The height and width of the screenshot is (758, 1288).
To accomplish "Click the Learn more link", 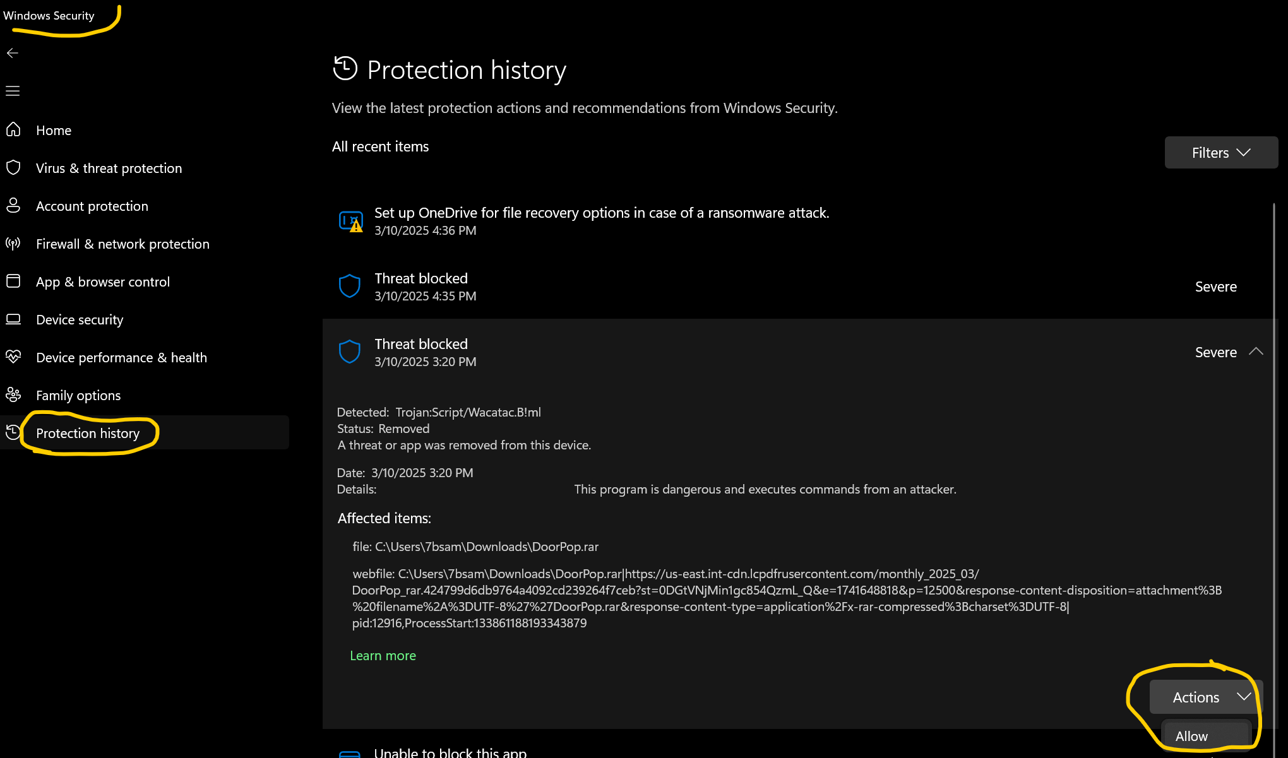I will click(x=383, y=656).
